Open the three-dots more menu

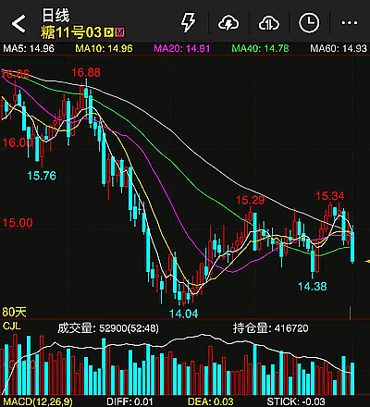350,23
